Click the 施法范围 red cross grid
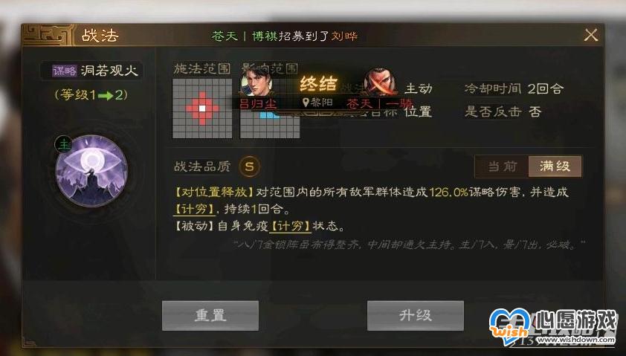Screen dimensions: 626x356 click(x=202, y=109)
